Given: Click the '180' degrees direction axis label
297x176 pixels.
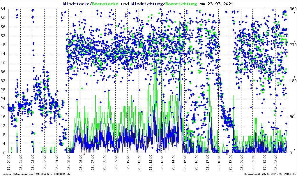Looking at the screenshot, I should tap(293, 81).
